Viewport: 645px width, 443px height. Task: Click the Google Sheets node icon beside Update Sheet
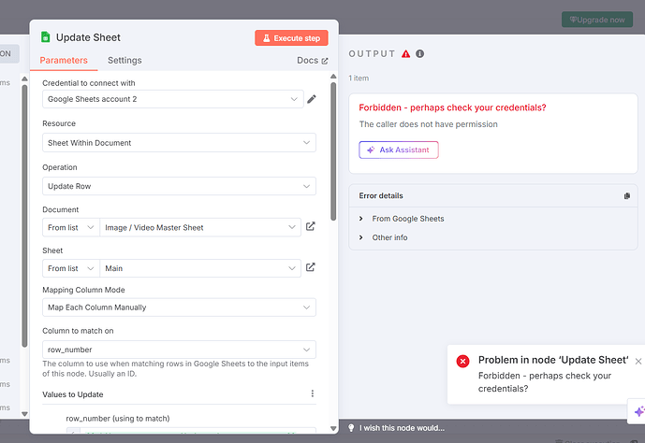[45, 37]
